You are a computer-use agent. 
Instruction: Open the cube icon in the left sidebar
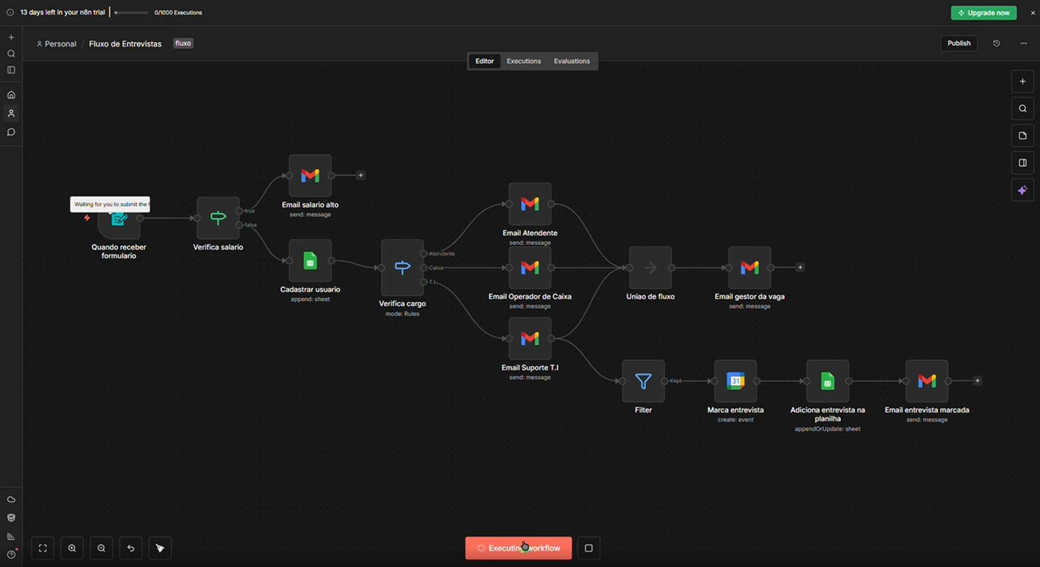11,518
